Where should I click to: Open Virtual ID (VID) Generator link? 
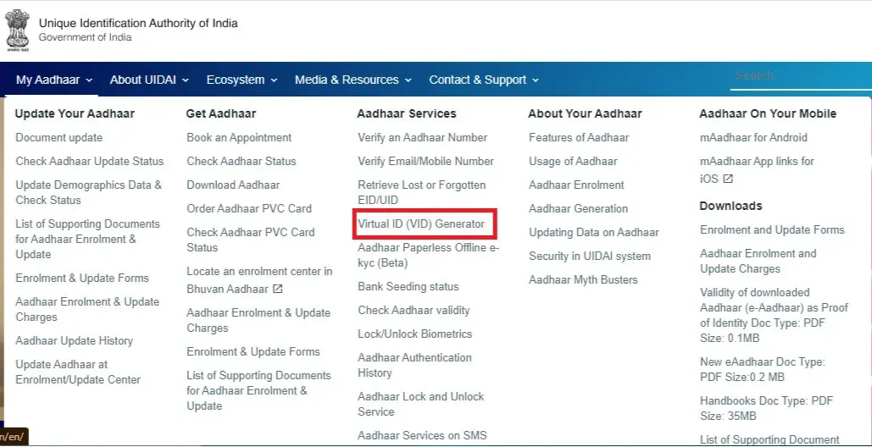(421, 224)
